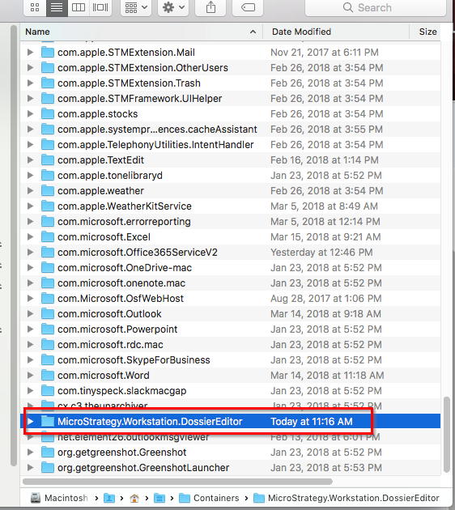Select com.microsoft.Office365ServiceV2 folder icon
This screenshot has height=510, width=455.
[x=48, y=253]
